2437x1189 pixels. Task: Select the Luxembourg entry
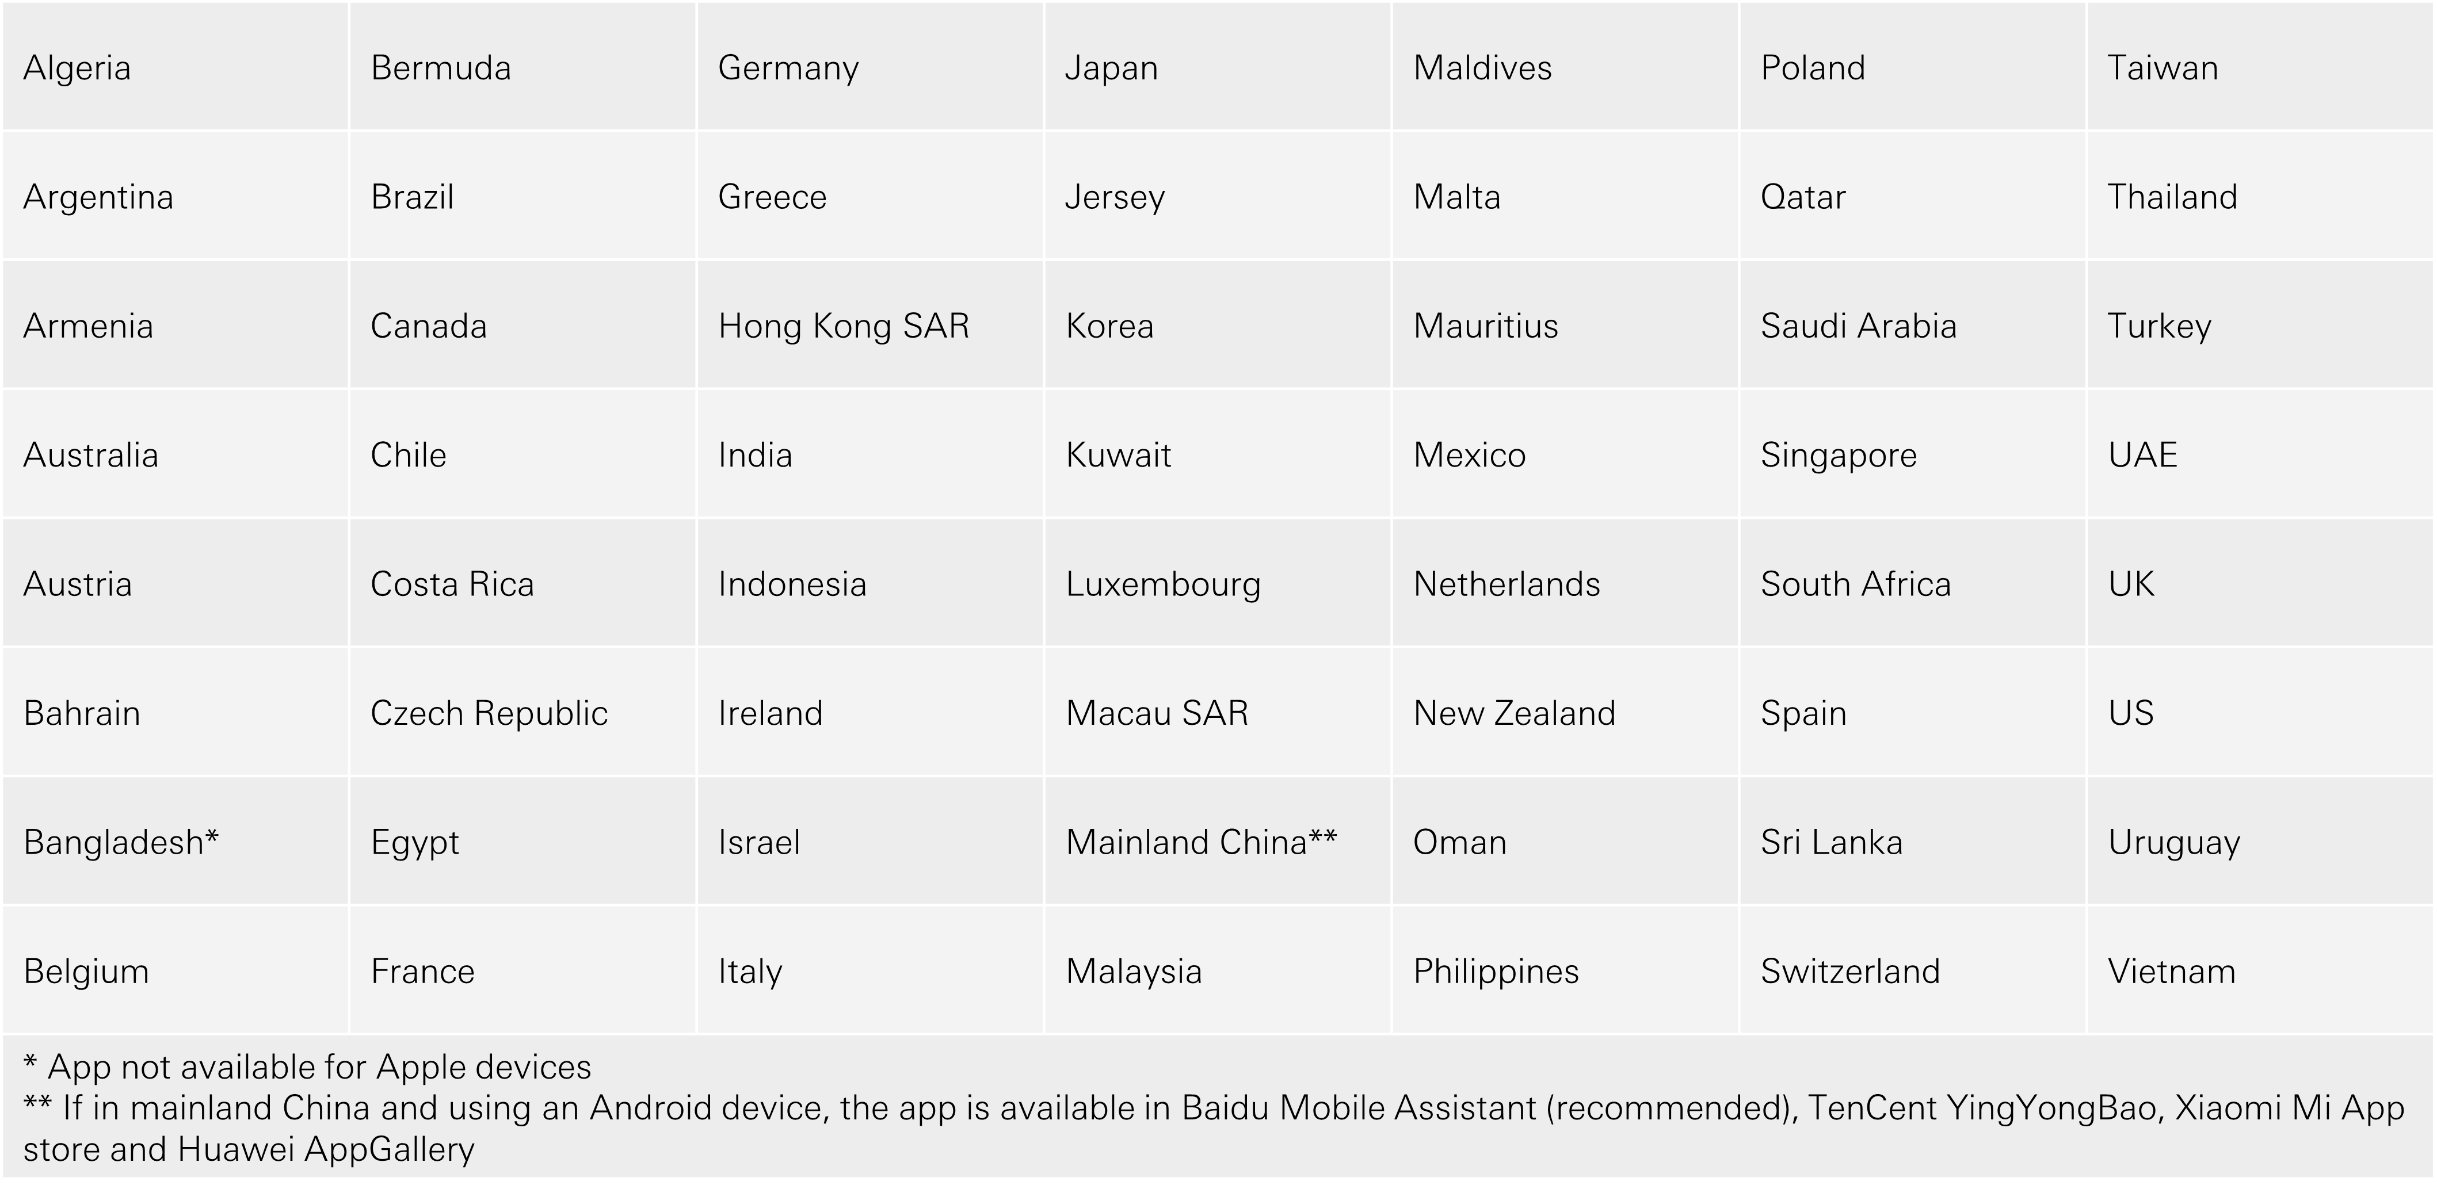1218,583
